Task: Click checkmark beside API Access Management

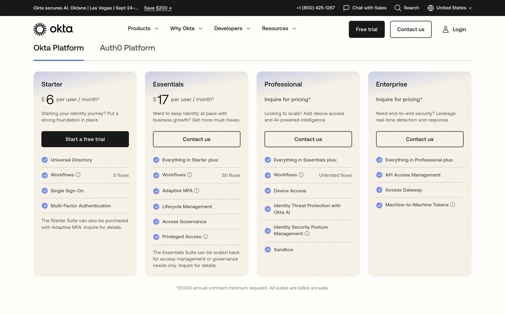Action: click(x=379, y=175)
